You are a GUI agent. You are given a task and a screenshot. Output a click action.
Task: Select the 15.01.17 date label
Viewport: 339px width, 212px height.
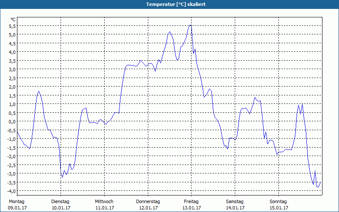pos(279,208)
